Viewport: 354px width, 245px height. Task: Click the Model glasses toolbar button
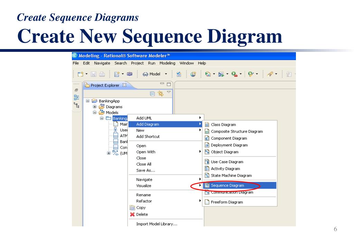pyautogui.click(x=151, y=74)
